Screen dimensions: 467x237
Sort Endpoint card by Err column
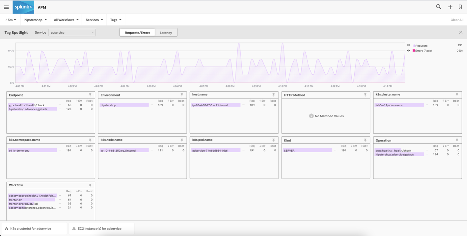[79, 101]
